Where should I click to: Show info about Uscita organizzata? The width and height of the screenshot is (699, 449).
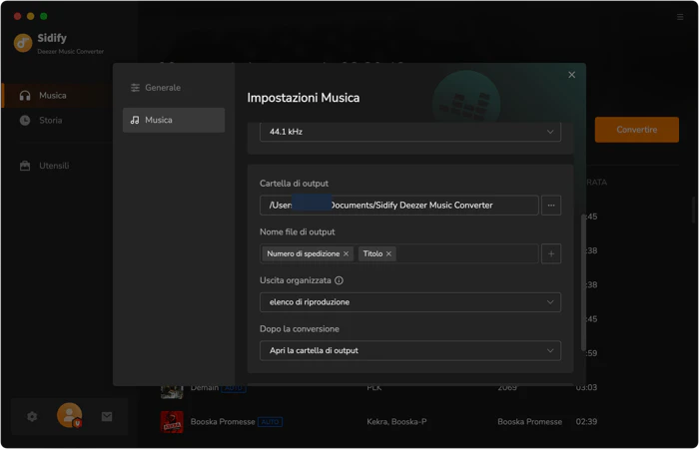click(339, 280)
